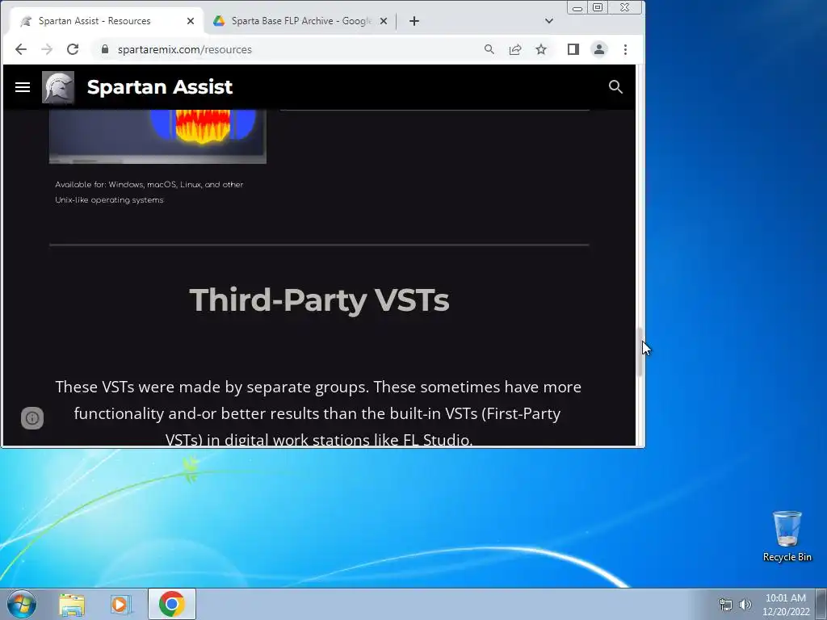View site security lock information
Screen dimensions: 827x620
105,49
